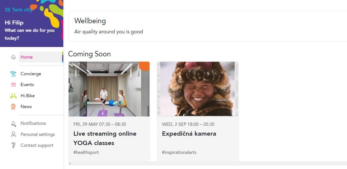Click Live streaming online YOGA classes title
The image size is (347, 169).
(105, 138)
